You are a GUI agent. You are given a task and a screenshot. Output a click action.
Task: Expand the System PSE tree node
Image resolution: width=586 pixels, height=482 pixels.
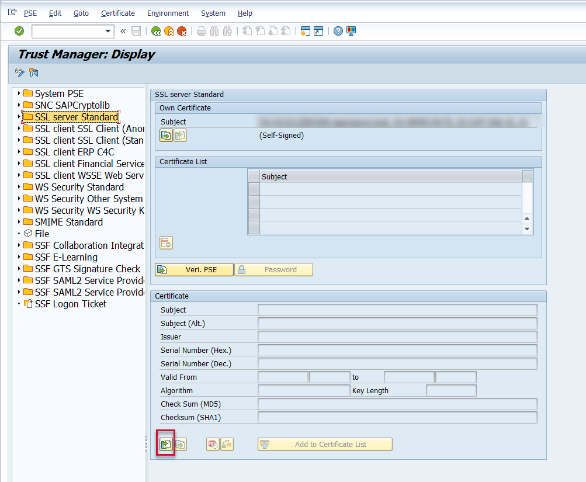click(x=19, y=93)
